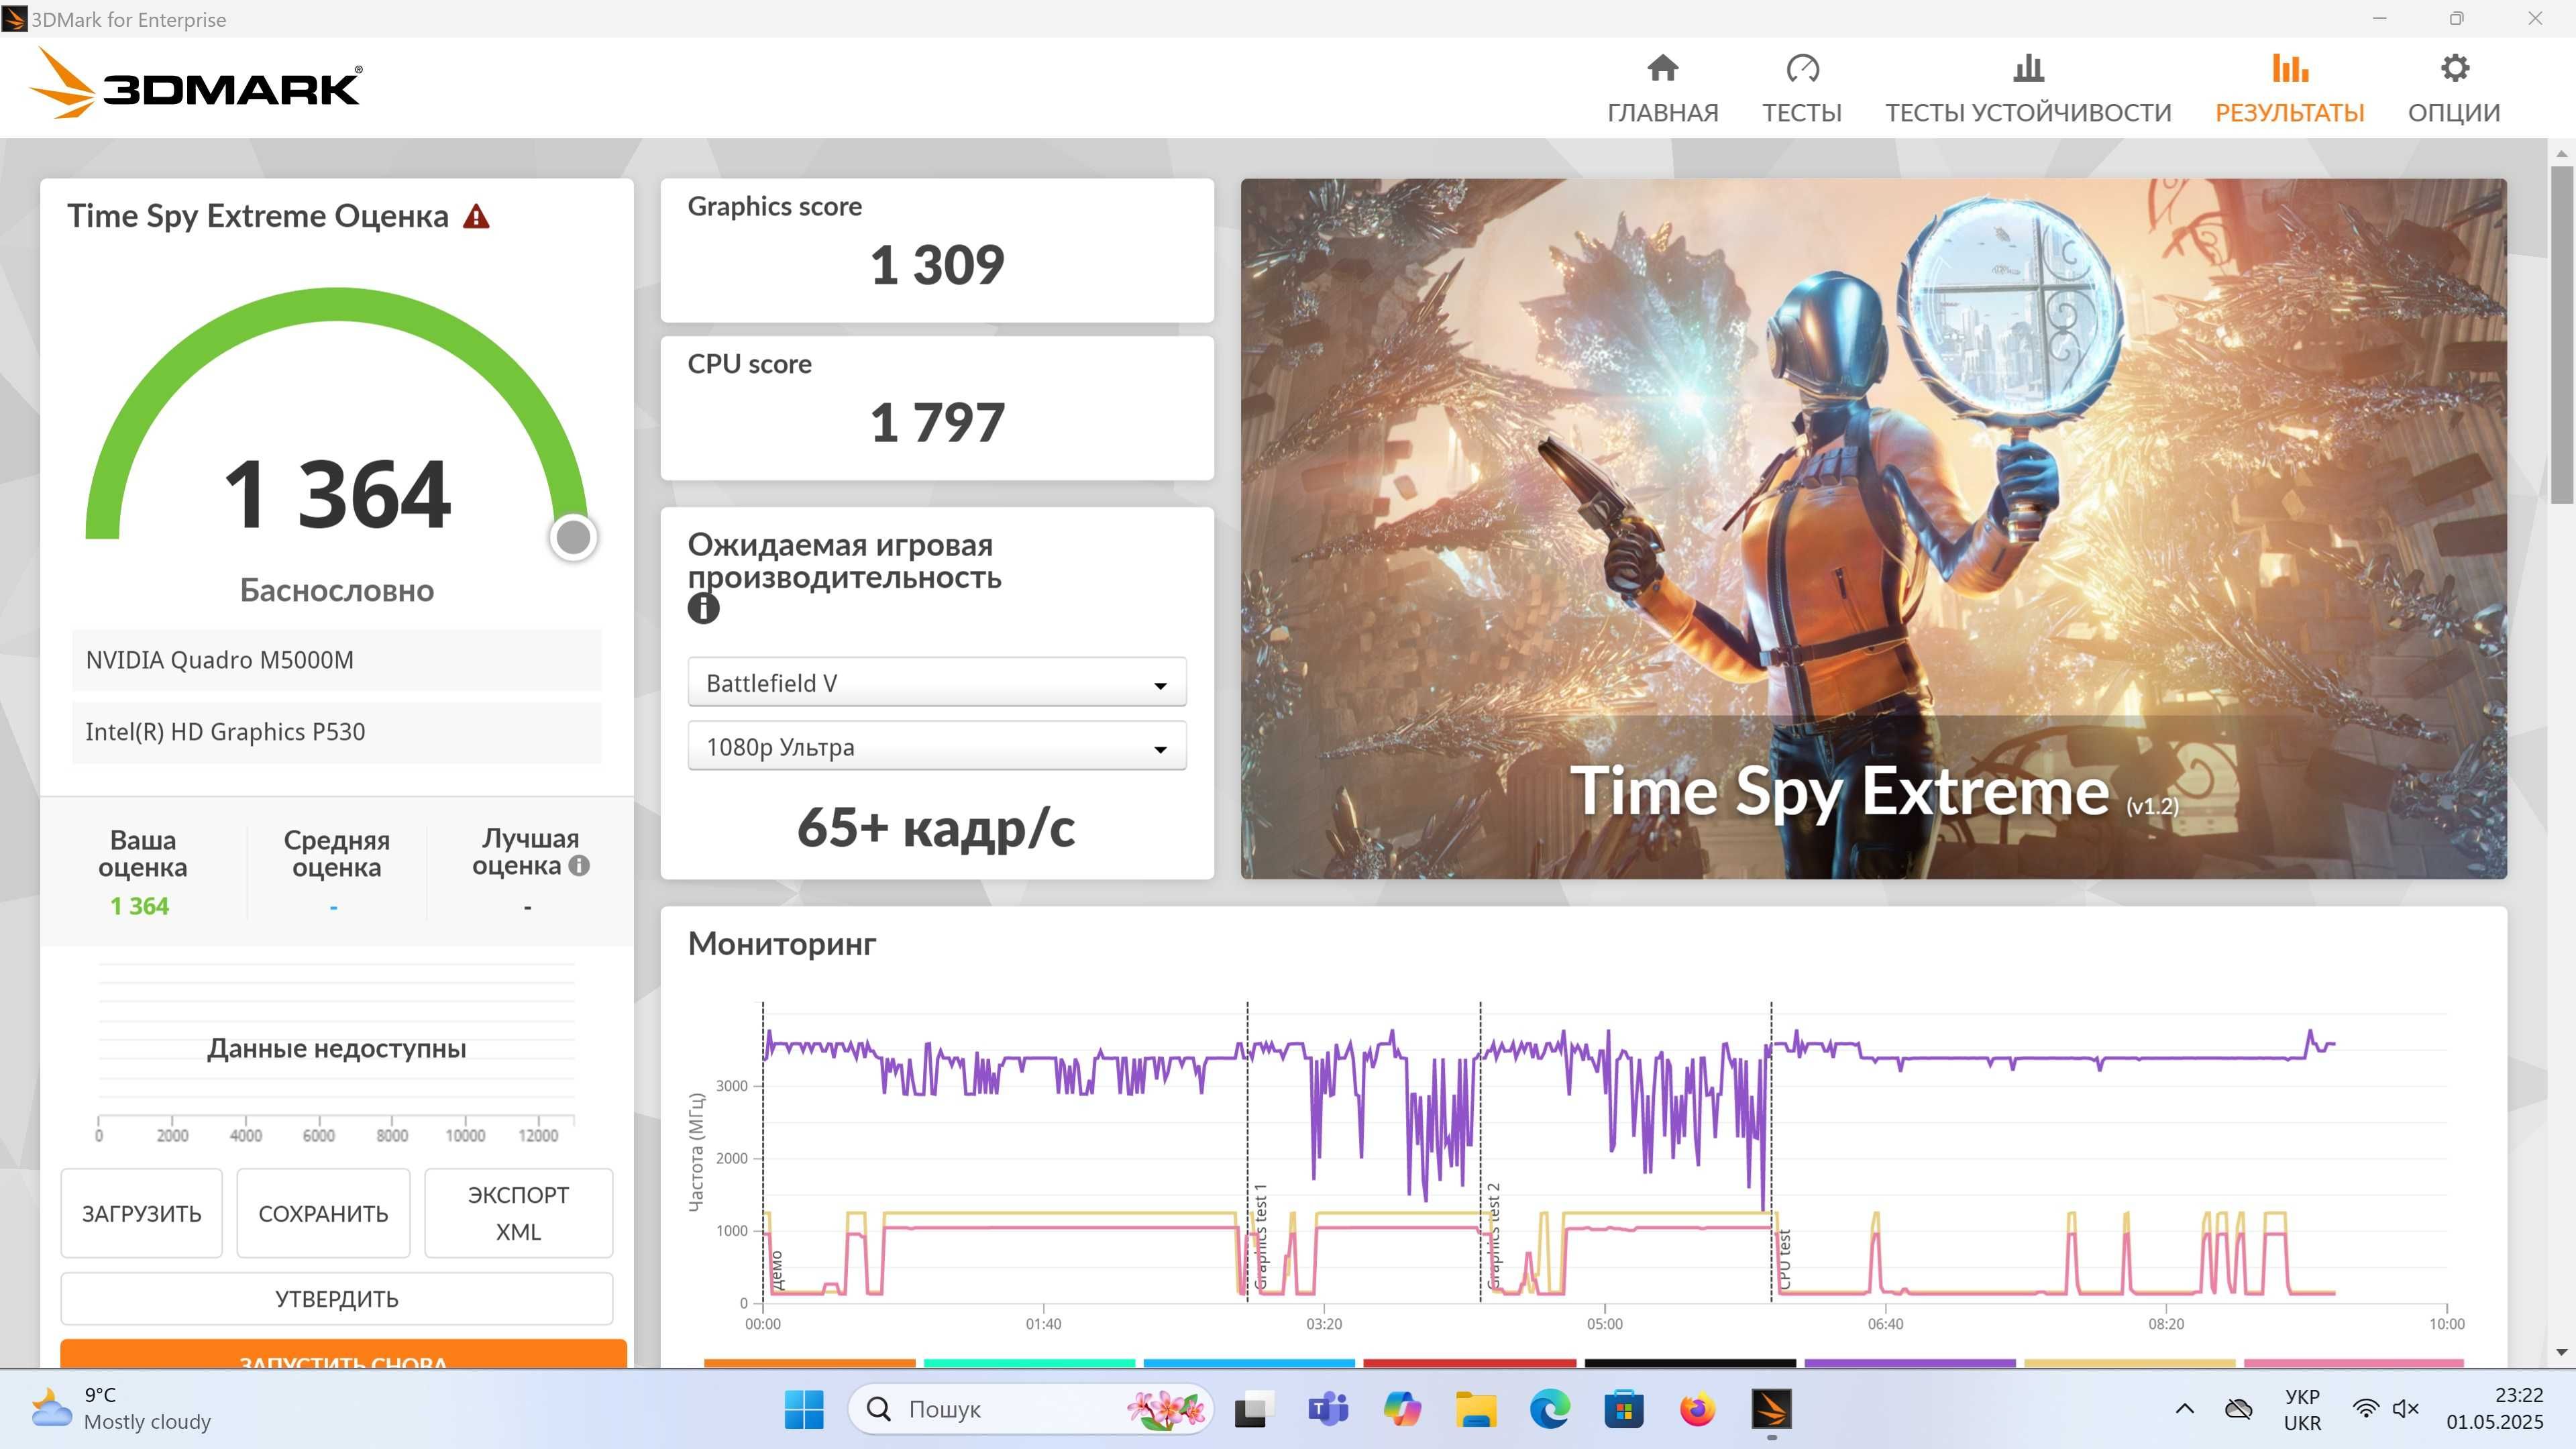This screenshot has width=2576, height=1449.
Task: Click the green Ваша оценка value 1 364
Action: pos(139,906)
